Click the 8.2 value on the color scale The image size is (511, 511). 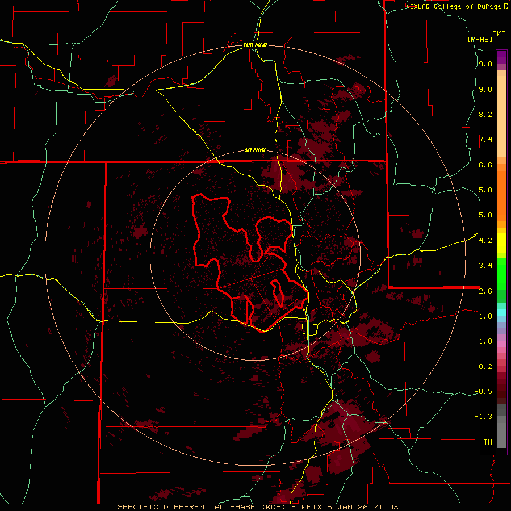point(485,114)
